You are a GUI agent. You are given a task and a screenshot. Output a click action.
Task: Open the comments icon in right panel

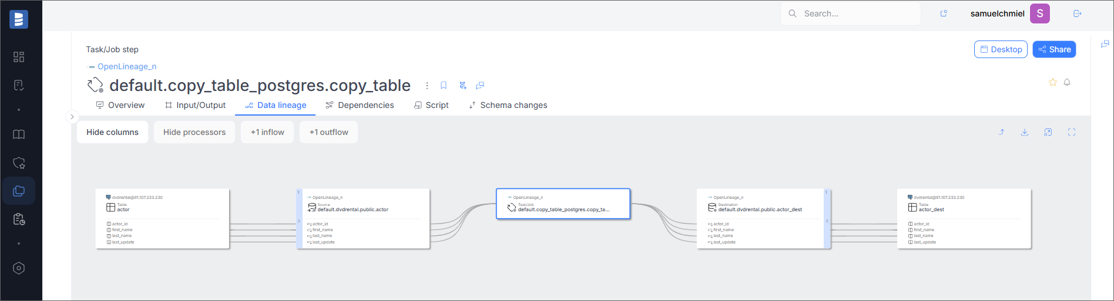click(x=1105, y=44)
